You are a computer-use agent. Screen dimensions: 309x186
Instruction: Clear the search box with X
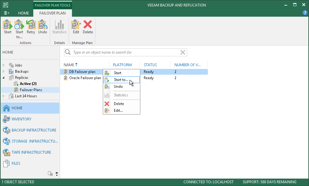[x=183, y=52]
